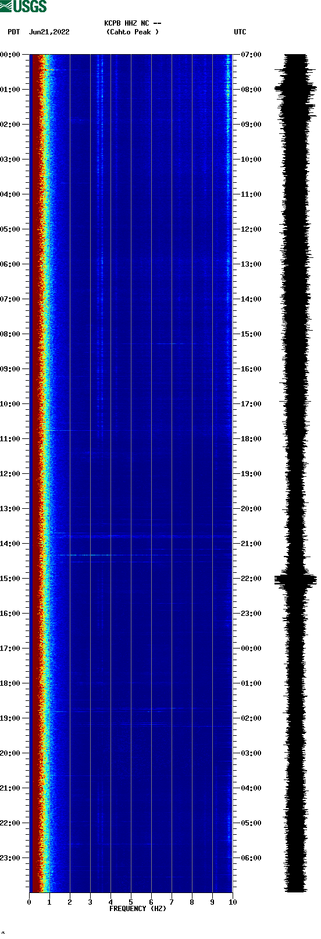This screenshot has width=321, height=939.
Task: Click the seismogram burst near 08:00 UTC
Action: point(295,89)
